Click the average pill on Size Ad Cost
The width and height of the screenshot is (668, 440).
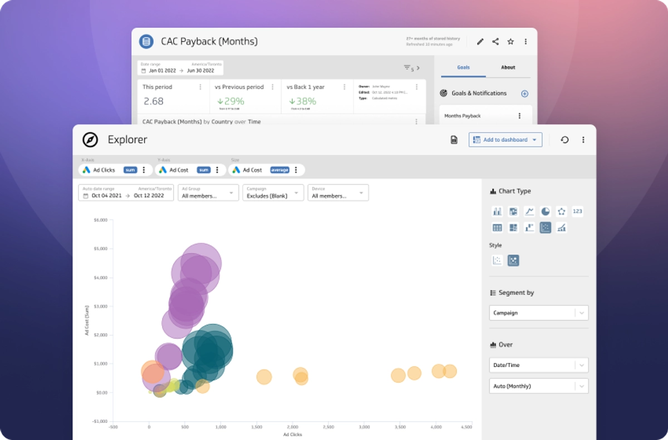tap(280, 170)
